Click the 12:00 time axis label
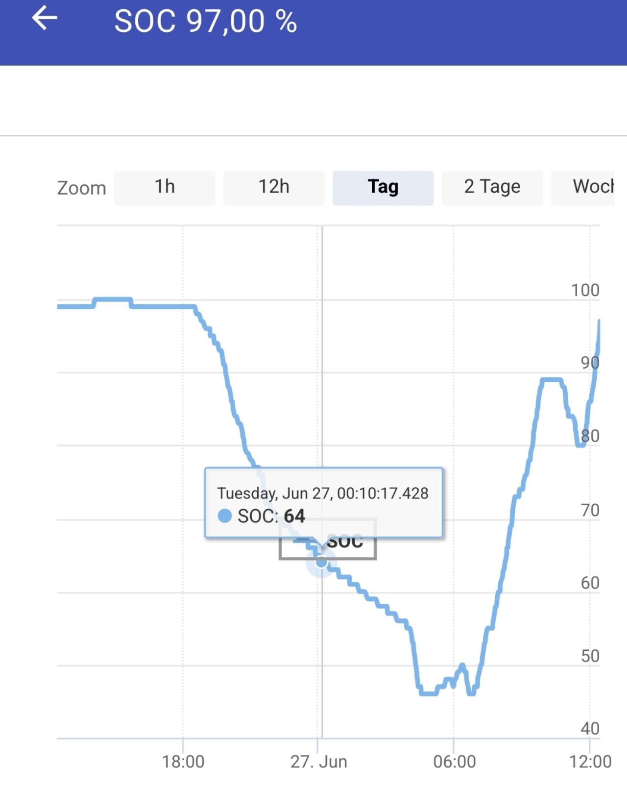The width and height of the screenshot is (627, 792). pos(590,762)
